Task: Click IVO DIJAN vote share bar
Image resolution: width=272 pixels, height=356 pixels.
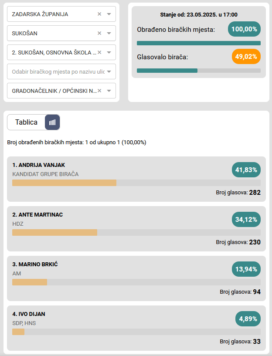Action: [136, 332]
